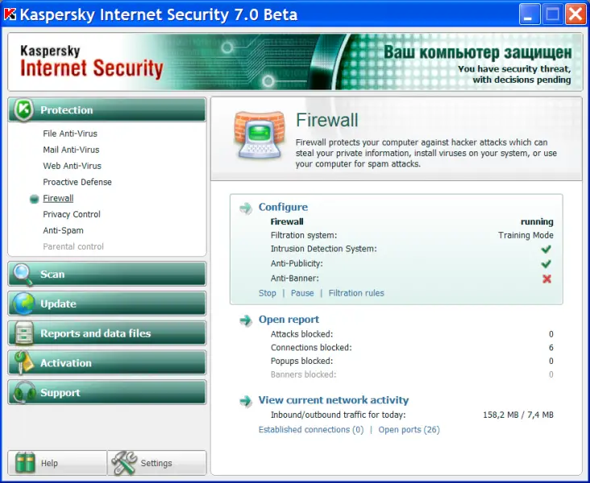The width and height of the screenshot is (590, 483).
Task: Click the Russian protection status headline
Action: [477, 52]
